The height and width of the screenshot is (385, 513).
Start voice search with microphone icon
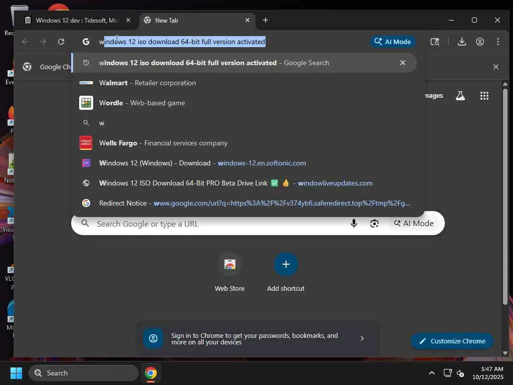click(354, 223)
